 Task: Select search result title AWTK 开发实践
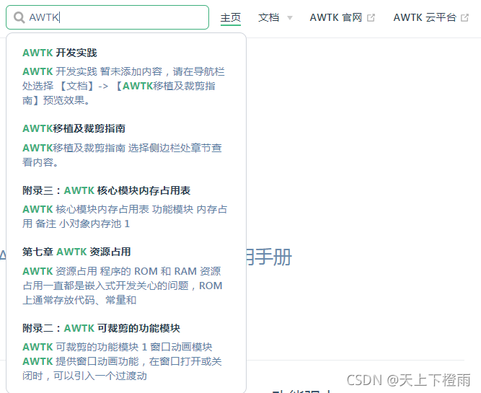pyautogui.click(x=60, y=53)
